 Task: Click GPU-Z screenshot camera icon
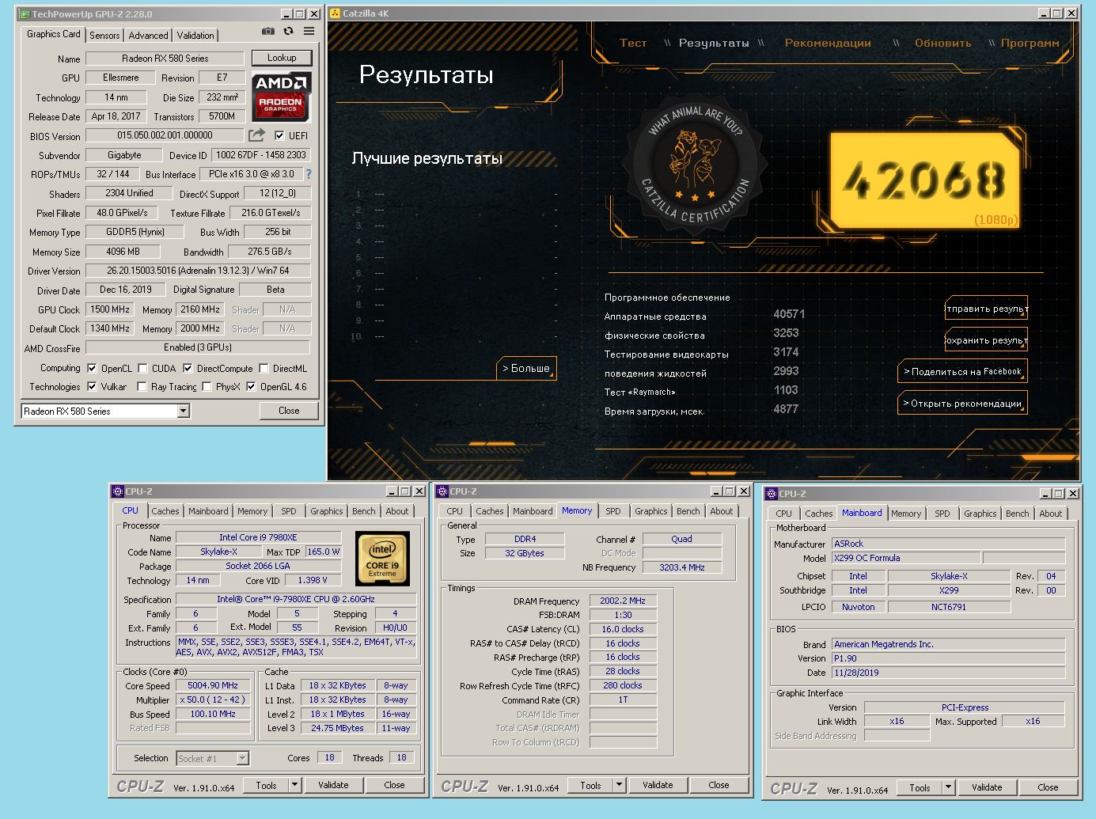[x=268, y=31]
